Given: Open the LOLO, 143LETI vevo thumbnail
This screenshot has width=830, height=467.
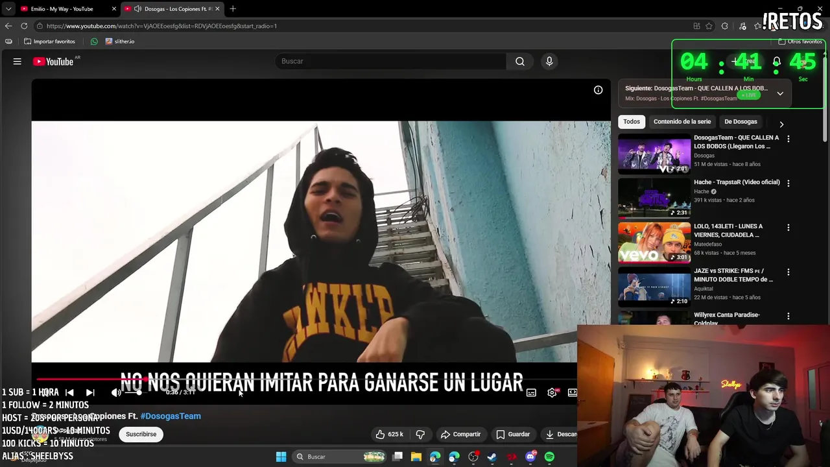Looking at the screenshot, I should (654, 243).
